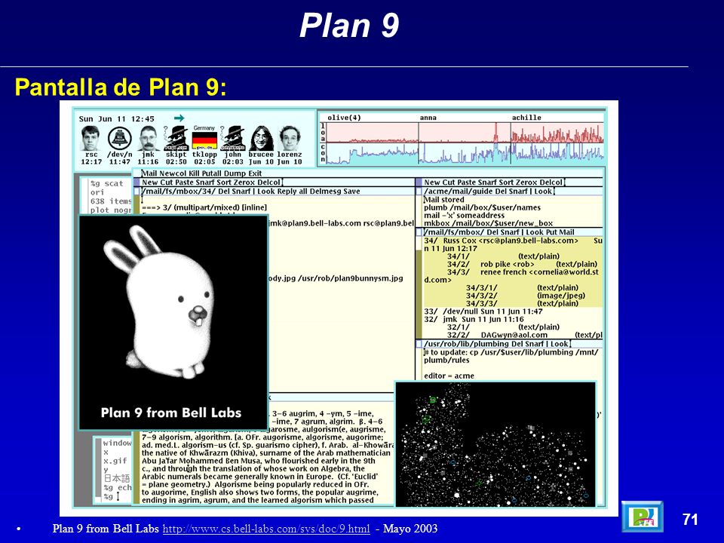
Task: Click Reply in the /mail/fs/mbox/34/ tag
Action: 286,191
